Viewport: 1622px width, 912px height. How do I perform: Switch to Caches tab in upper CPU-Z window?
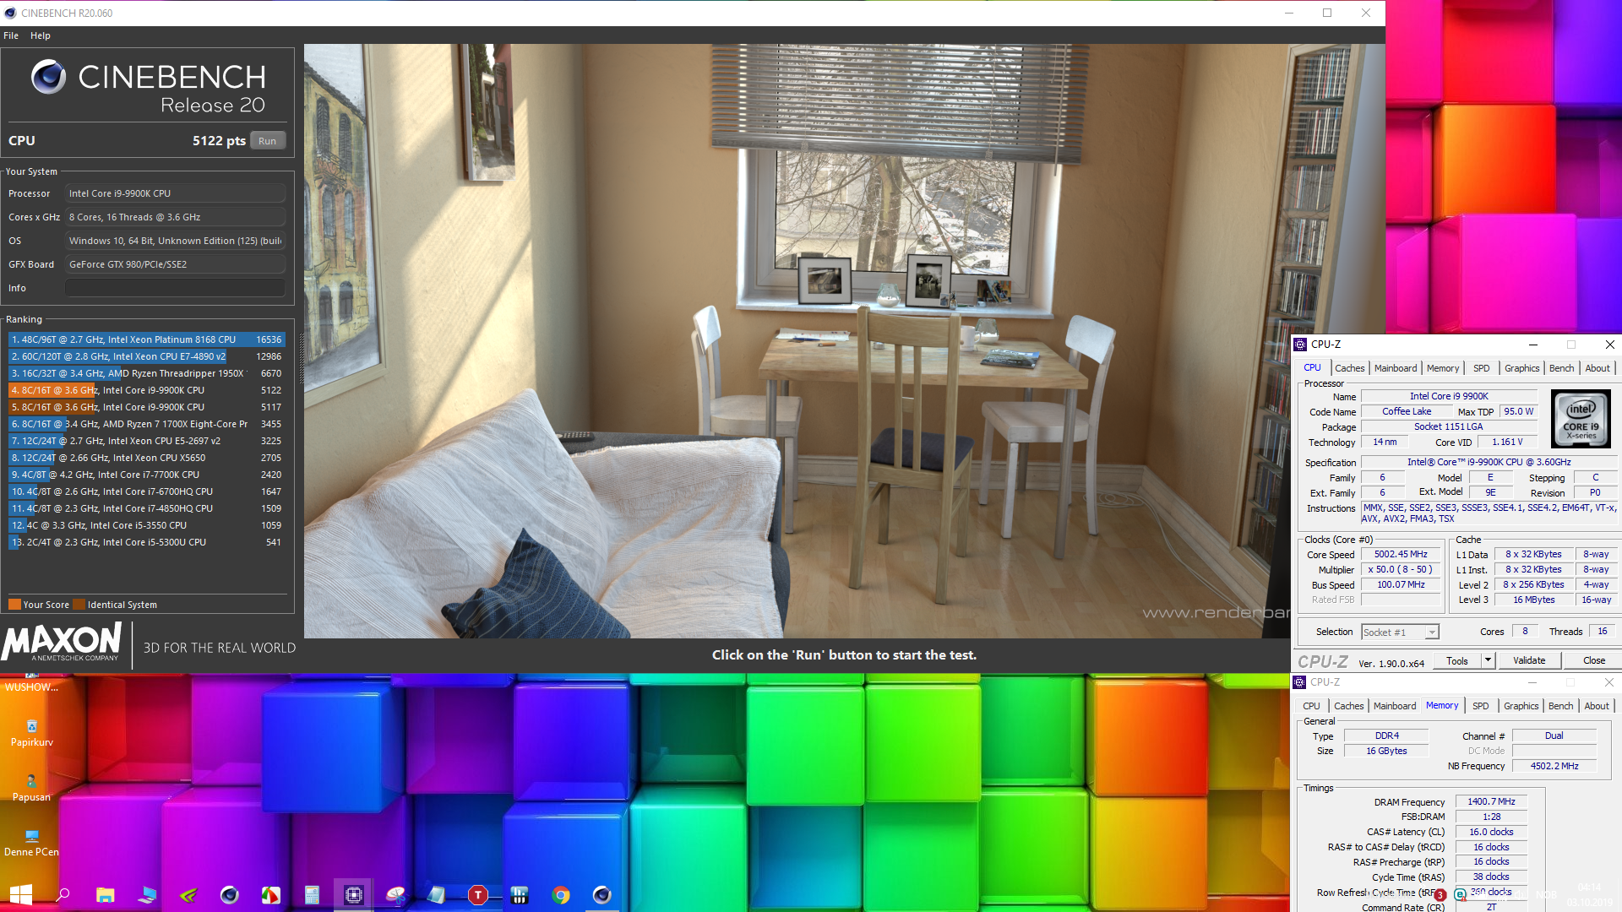[x=1349, y=368]
